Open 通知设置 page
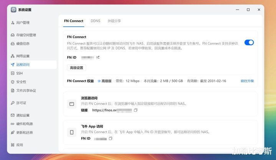 click(33, 115)
